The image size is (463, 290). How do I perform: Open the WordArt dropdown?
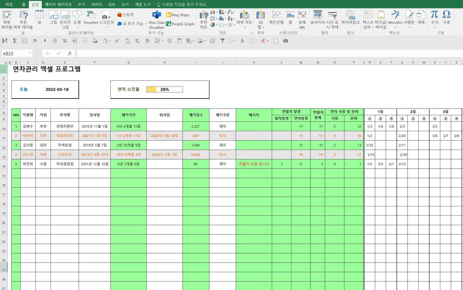[x=395, y=27]
